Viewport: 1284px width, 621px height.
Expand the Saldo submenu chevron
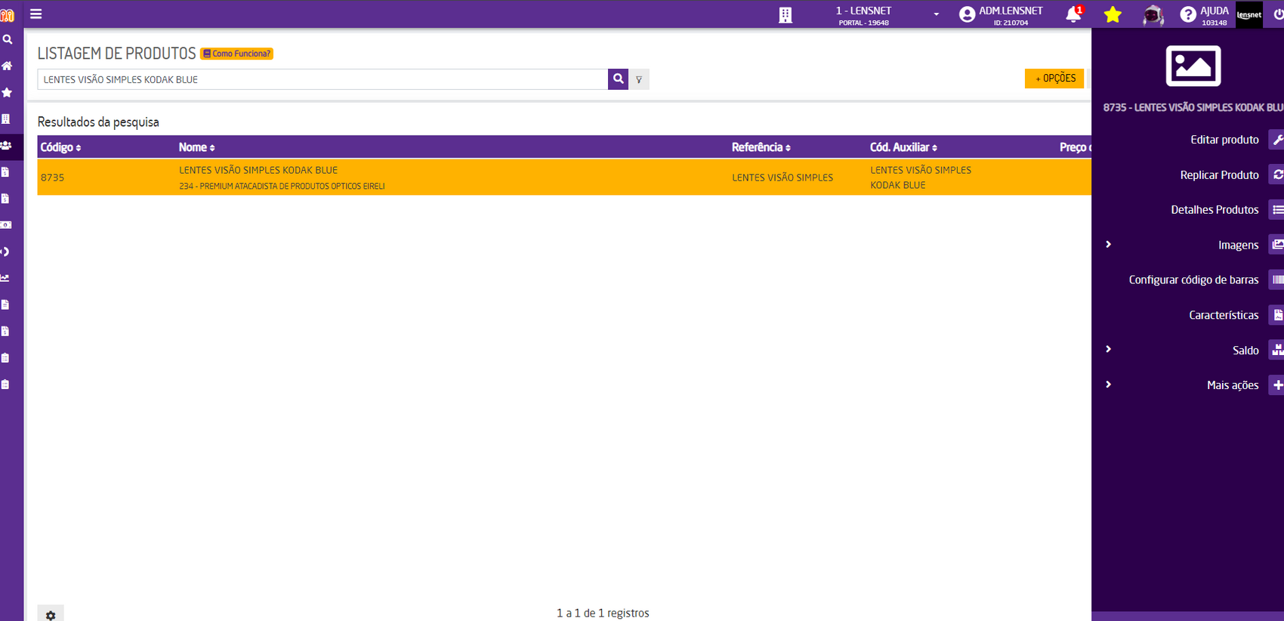pos(1108,350)
